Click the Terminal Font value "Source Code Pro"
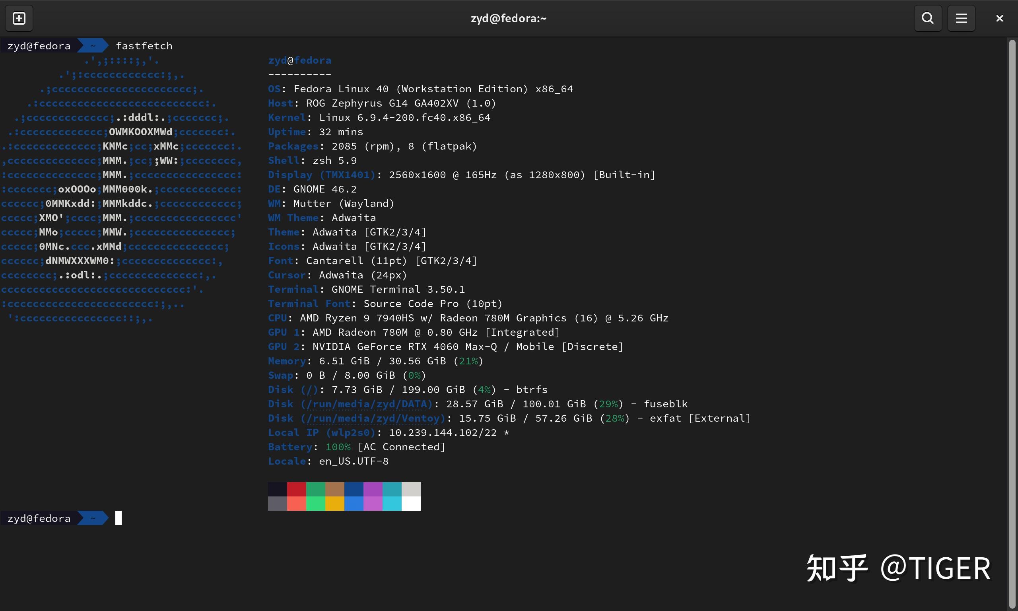 click(x=411, y=304)
